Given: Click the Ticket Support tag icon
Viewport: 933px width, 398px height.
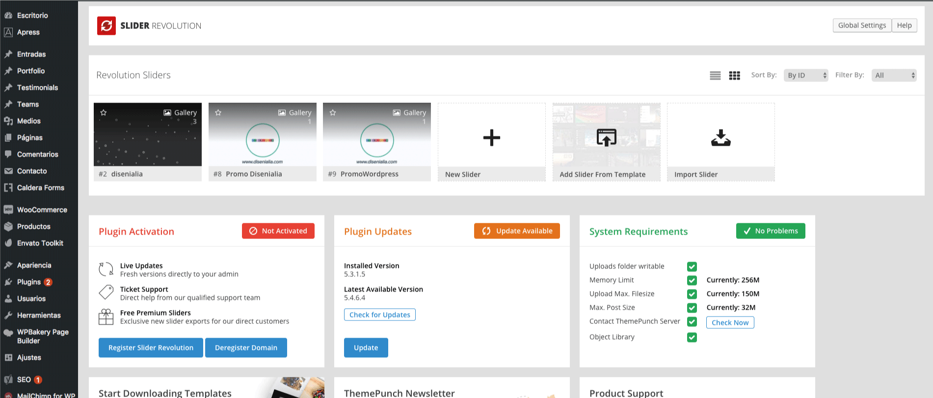Looking at the screenshot, I should (106, 292).
